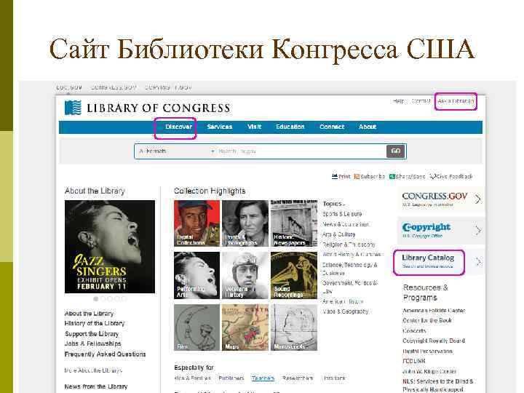Open the Services menu

pyautogui.click(x=220, y=127)
